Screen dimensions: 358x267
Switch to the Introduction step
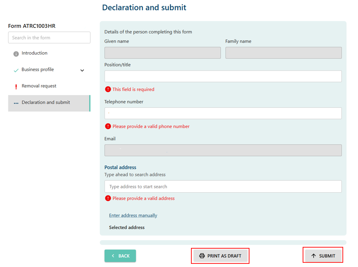pyautogui.click(x=34, y=53)
